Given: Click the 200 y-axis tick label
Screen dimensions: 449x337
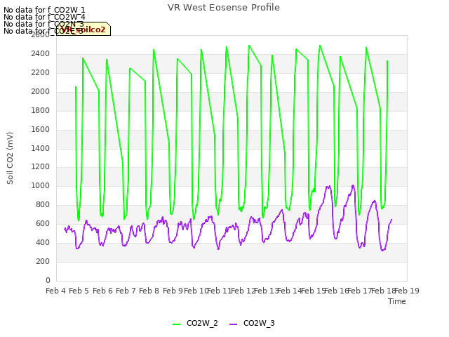Looking at the screenshot, I should click(43, 261).
